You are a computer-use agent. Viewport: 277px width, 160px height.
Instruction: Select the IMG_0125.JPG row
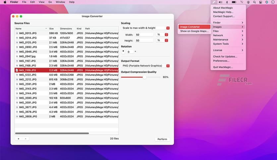point(67,42)
